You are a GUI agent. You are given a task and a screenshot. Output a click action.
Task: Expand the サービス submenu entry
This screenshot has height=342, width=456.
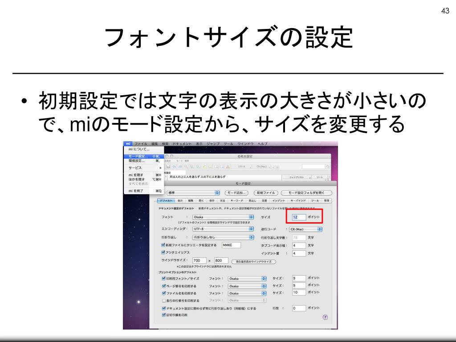[144, 168]
